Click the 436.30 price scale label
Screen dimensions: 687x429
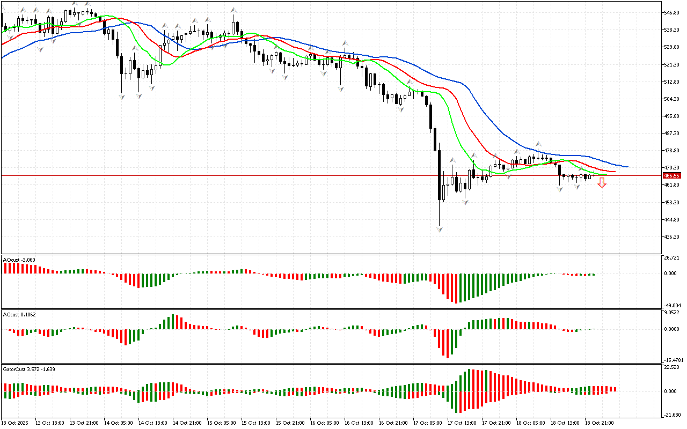pos(672,237)
